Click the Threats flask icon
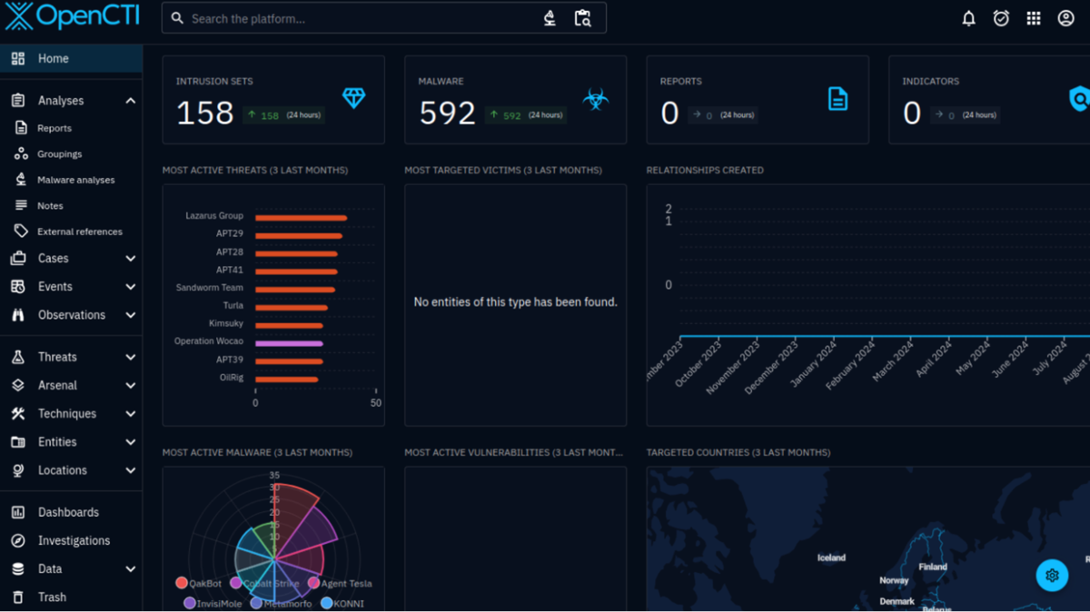The image size is (1090, 612). tap(18, 358)
